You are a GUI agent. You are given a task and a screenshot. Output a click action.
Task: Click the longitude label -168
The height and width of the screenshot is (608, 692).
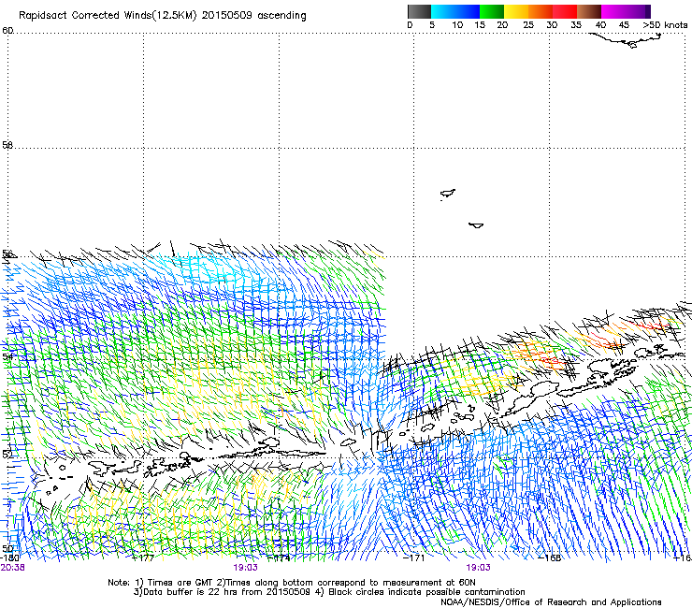click(550, 557)
